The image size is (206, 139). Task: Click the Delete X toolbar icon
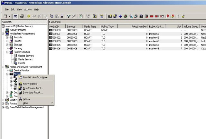click(x=39, y=16)
